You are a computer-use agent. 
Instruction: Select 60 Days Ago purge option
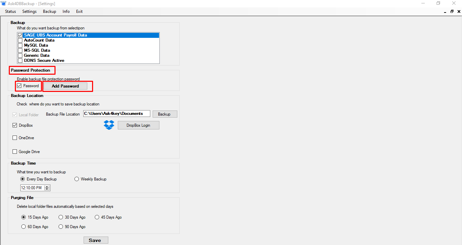pos(24,227)
